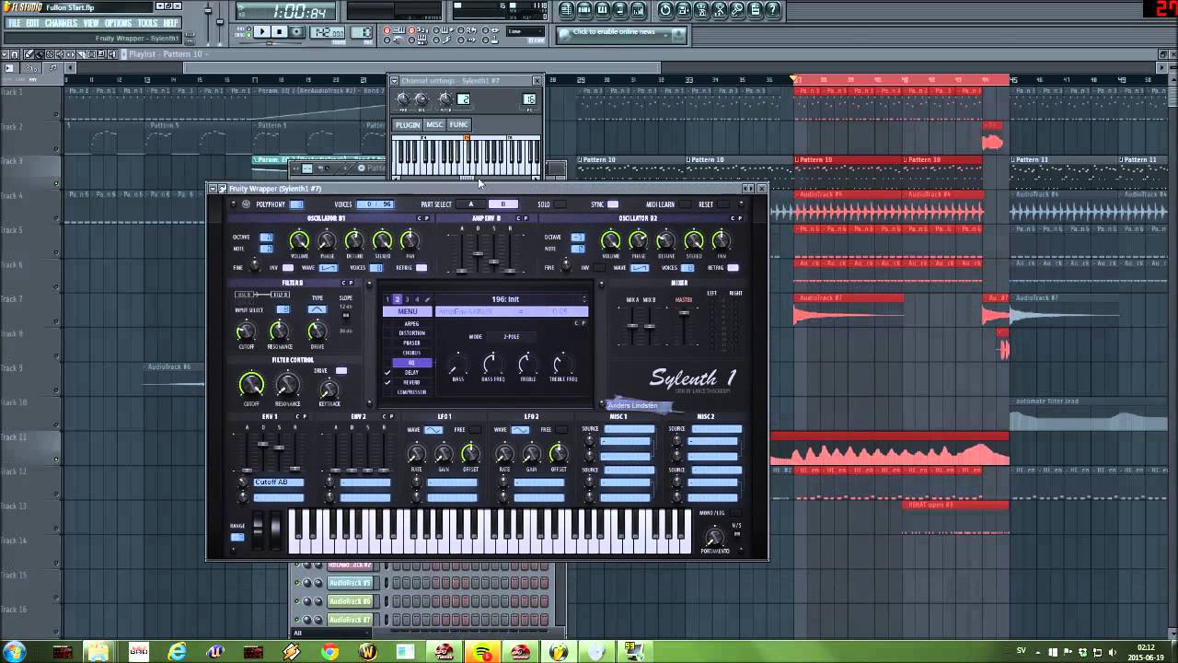Click LFO 2 OFFSET knob
Screen dimensions: 1178x663
(559, 453)
